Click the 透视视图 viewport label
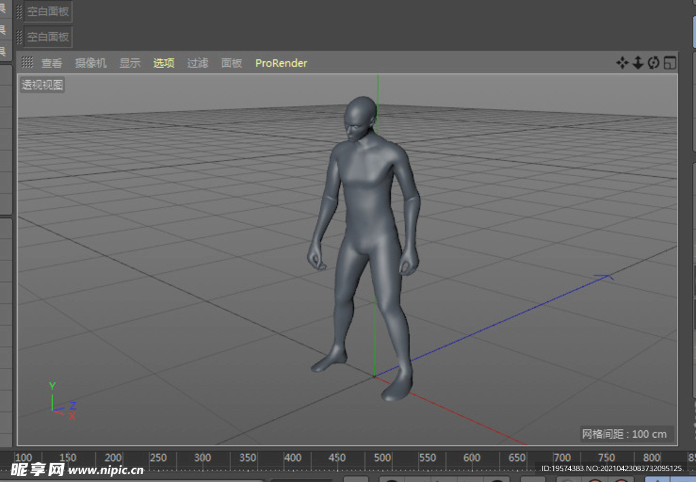Viewport: 696px width, 482px height. point(42,85)
